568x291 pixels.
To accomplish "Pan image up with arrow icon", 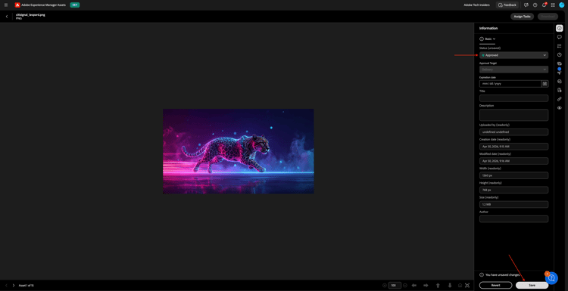I will tap(438, 285).
